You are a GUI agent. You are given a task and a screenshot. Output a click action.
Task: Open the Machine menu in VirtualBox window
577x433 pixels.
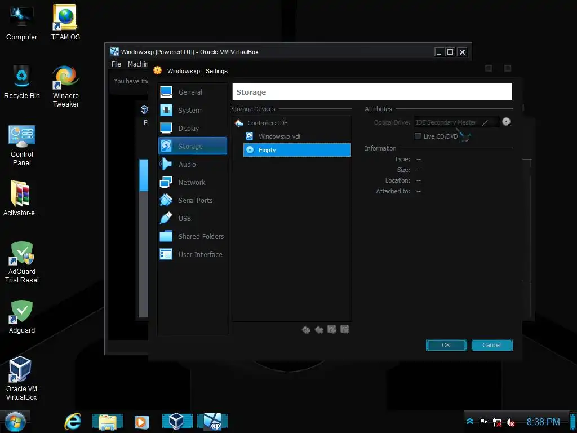click(x=138, y=64)
